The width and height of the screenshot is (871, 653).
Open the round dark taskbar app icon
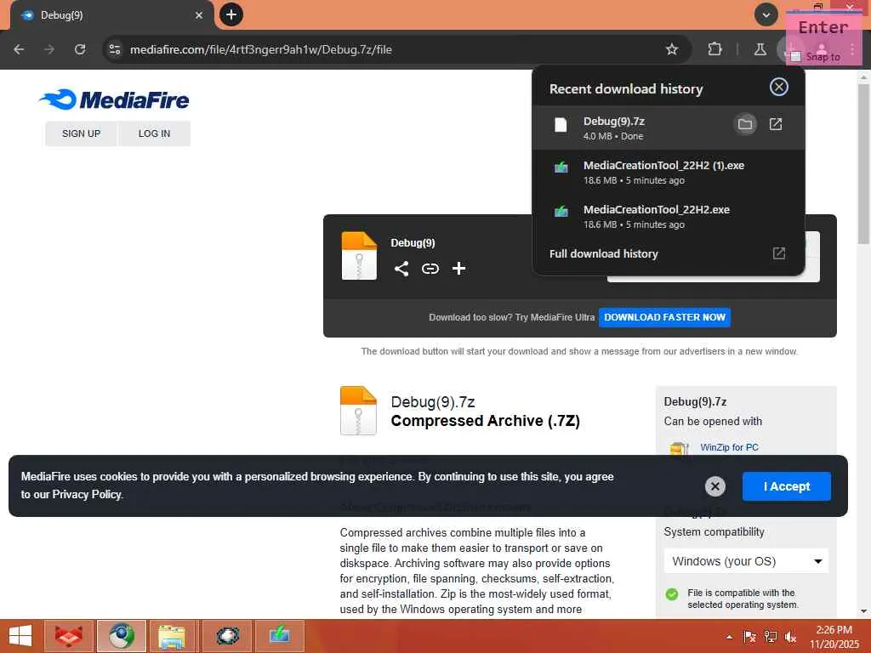pos(227,636)
